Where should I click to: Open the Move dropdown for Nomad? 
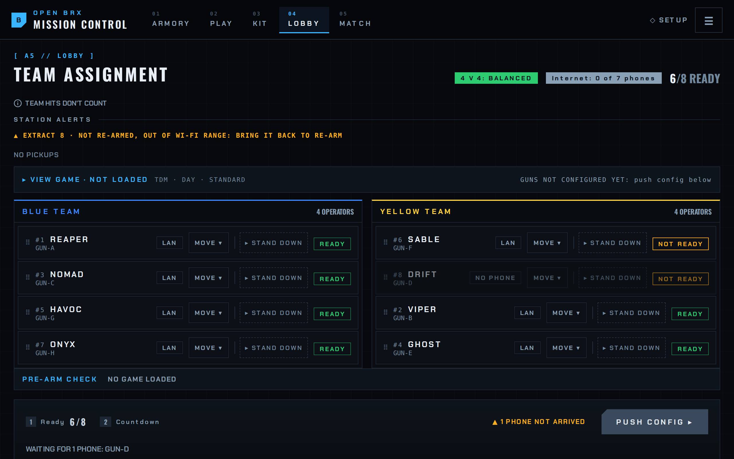(x=208, y=277)
